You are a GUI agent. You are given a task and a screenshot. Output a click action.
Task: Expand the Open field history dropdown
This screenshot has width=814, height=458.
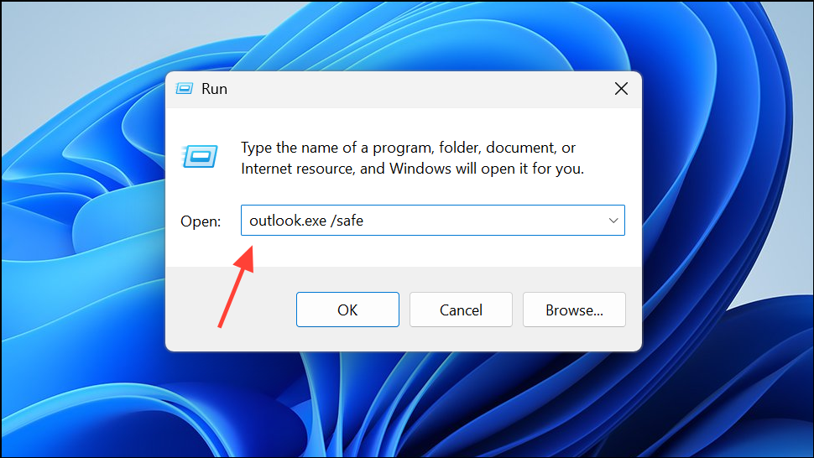(x=613, y=221)
